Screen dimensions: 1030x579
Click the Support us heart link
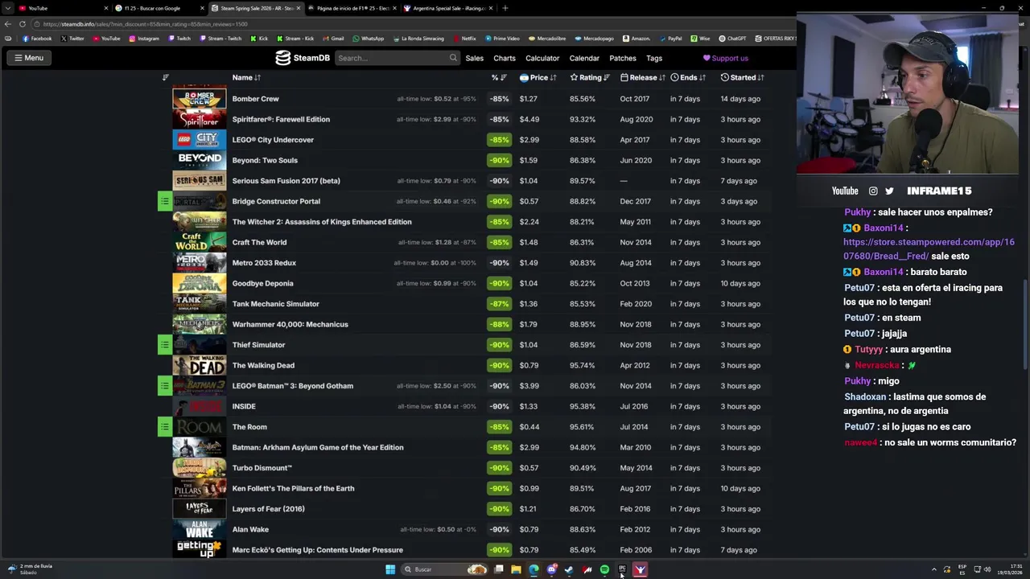coord(726,58)
